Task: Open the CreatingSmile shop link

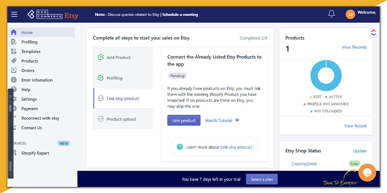Action: click(304, 164)
